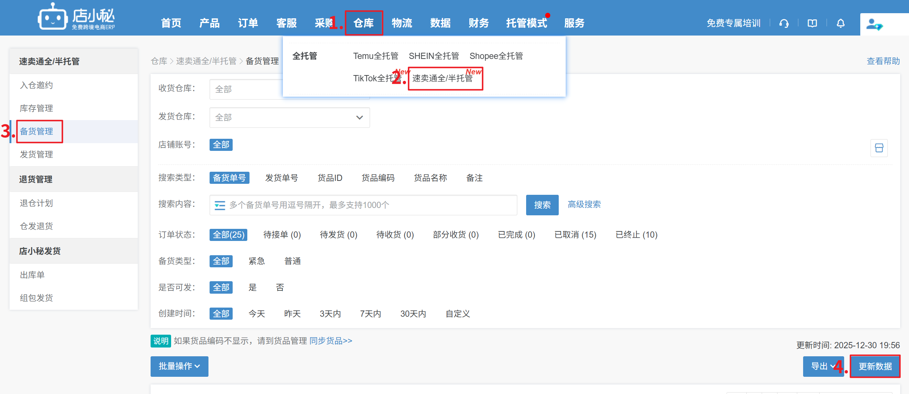Click the 更新数据 button
Screen dimensions: 909x394
(875, 366)
